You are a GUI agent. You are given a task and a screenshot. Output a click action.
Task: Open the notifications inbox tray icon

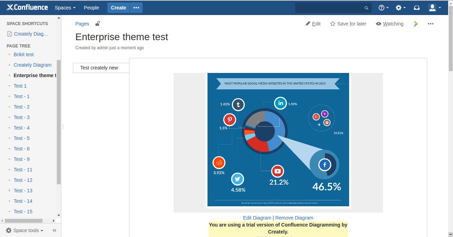pyautogui.click(x=417, y=8)
